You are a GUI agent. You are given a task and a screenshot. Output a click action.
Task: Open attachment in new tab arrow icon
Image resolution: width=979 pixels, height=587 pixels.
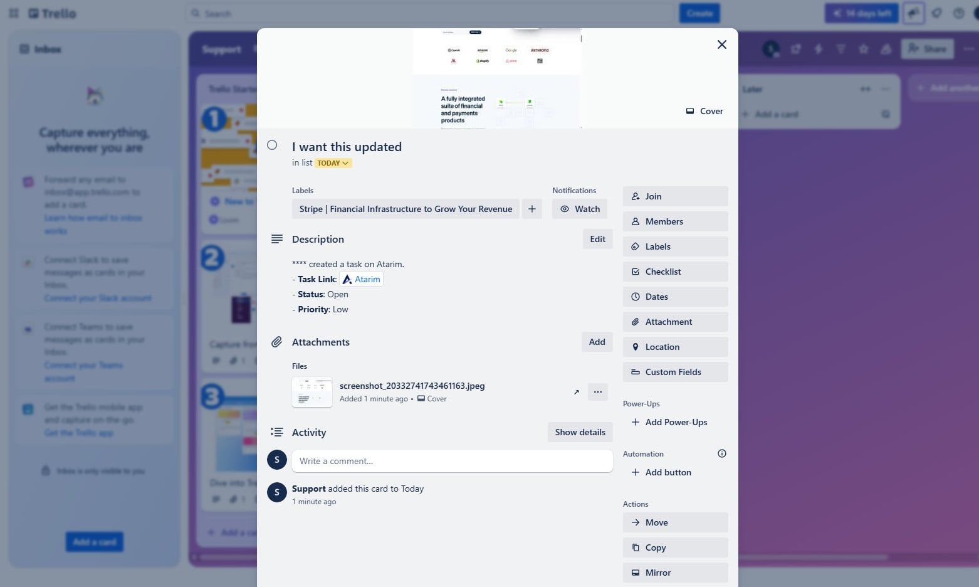pyautogui.click(x=576, y=392)
